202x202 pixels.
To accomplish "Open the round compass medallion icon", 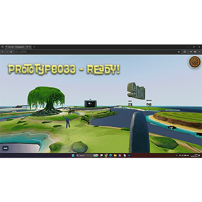I will pyautogui.click(x=195, y=62).
